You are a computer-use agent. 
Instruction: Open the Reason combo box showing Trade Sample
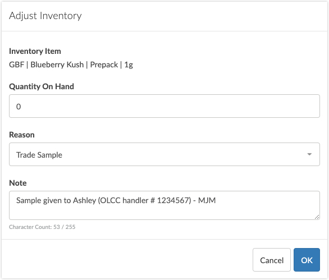coord(164,154)
